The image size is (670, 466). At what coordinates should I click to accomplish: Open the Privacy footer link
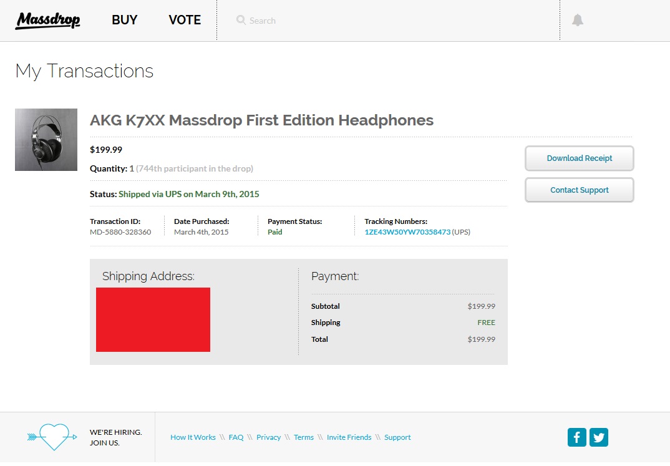268,437
